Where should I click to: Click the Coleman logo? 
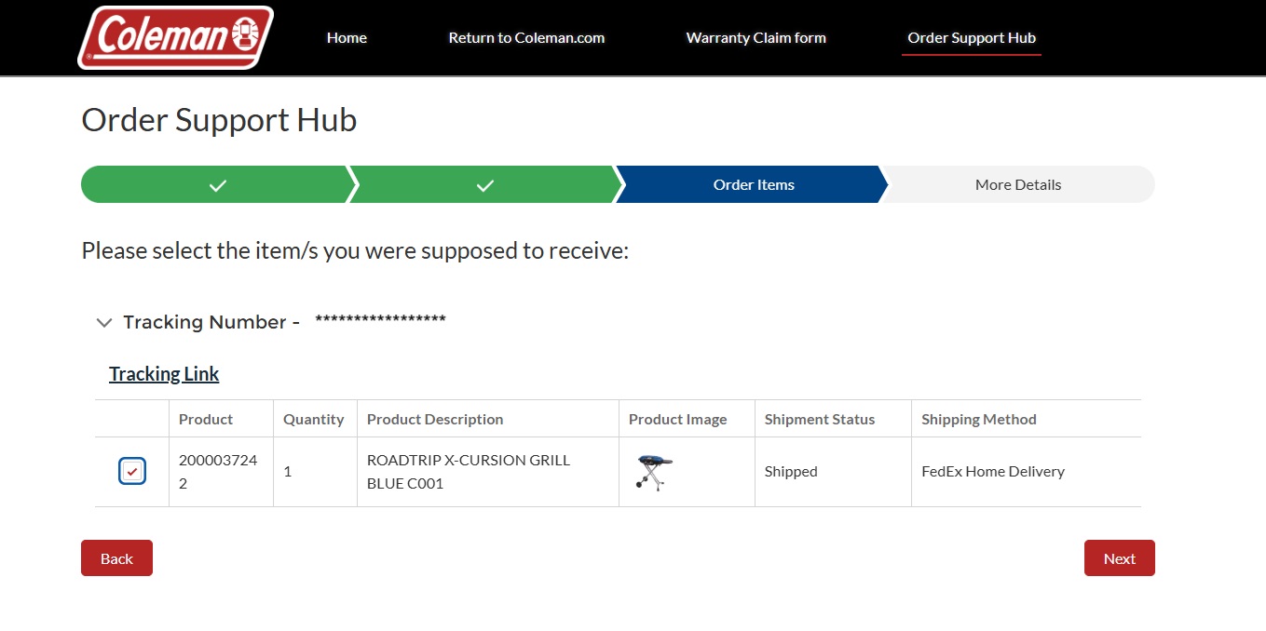(175, 37)
